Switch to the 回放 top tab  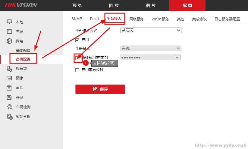pos(114,5)
